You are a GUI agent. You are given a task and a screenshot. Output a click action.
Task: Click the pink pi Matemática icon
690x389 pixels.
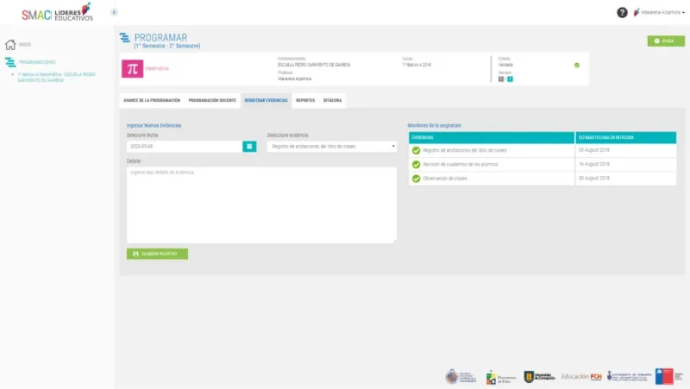point(133,69)
